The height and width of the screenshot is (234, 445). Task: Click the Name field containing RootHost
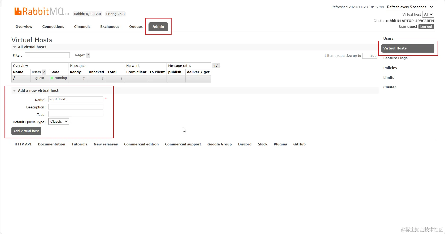[x=76, y=99]
